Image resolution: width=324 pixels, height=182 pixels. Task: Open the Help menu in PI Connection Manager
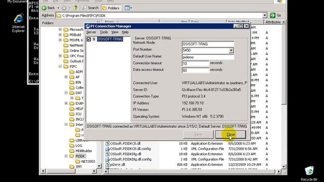coord(125,32)
